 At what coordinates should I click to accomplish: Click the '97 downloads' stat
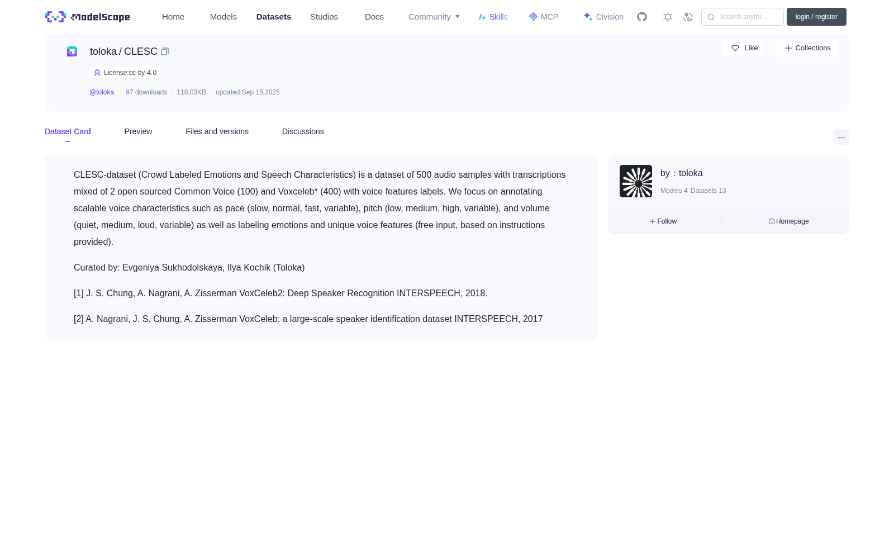[146, 92]
